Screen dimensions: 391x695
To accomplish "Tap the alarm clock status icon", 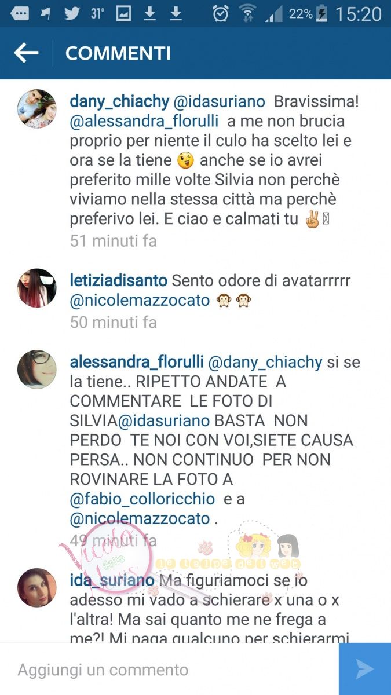I will (x=221, y=13).
